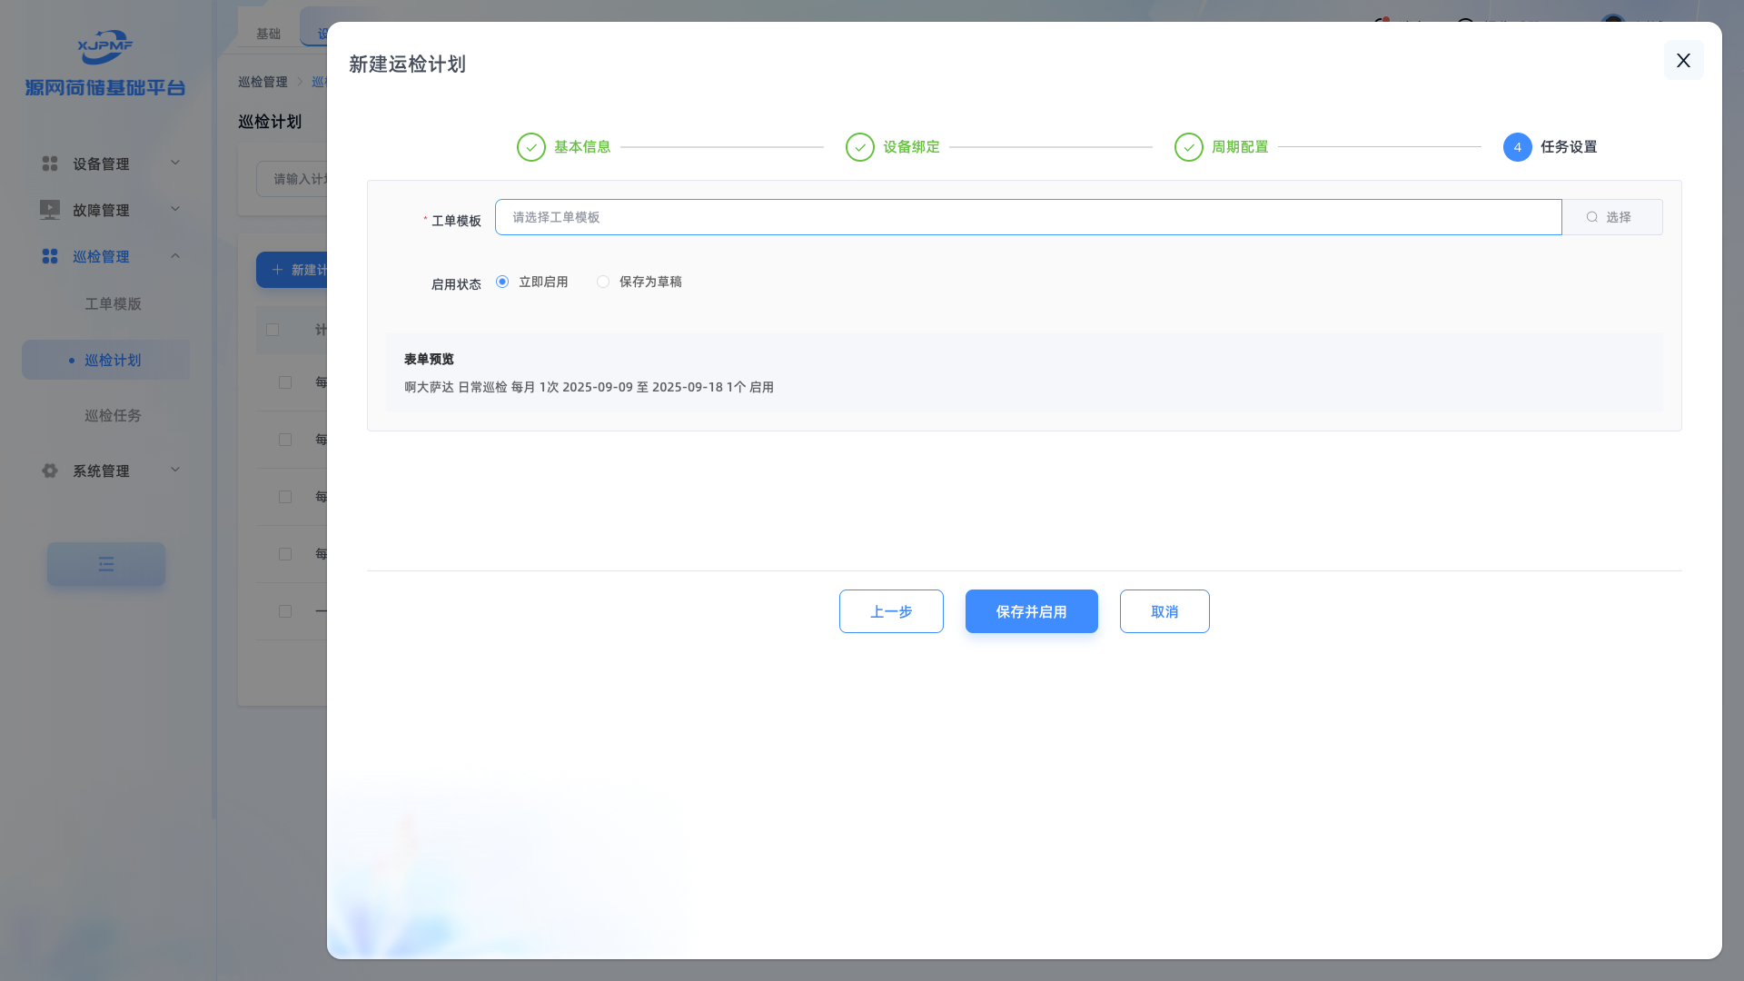Go back with the 上一步 button

pyautogui.click(x=891, y=611)
